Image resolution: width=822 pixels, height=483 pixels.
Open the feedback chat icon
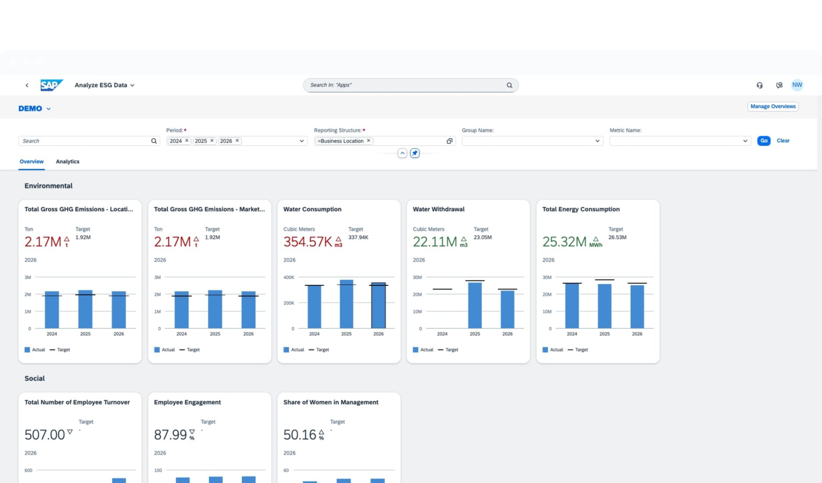779,85
